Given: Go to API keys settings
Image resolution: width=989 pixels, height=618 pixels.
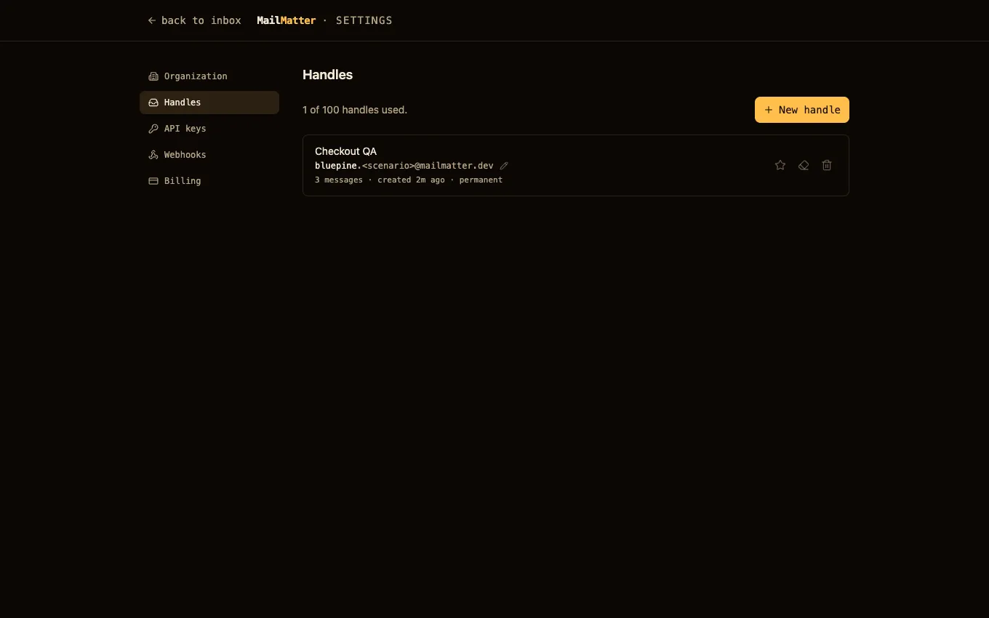Looking at the screenshot, I should pos(209,129).
